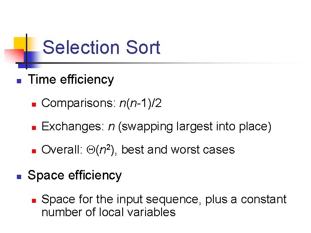
Task: Click the line "number of local variables"
Action: tap(108, 212)
